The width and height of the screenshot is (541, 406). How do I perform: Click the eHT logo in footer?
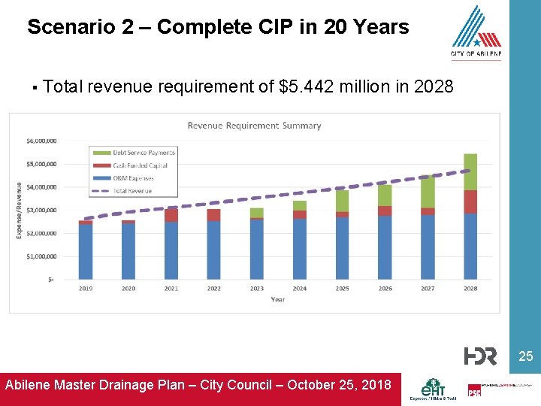[433, 389]
